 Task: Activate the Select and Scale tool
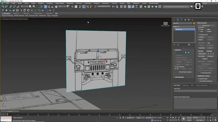pyautogui.click(x=53, y=6)
